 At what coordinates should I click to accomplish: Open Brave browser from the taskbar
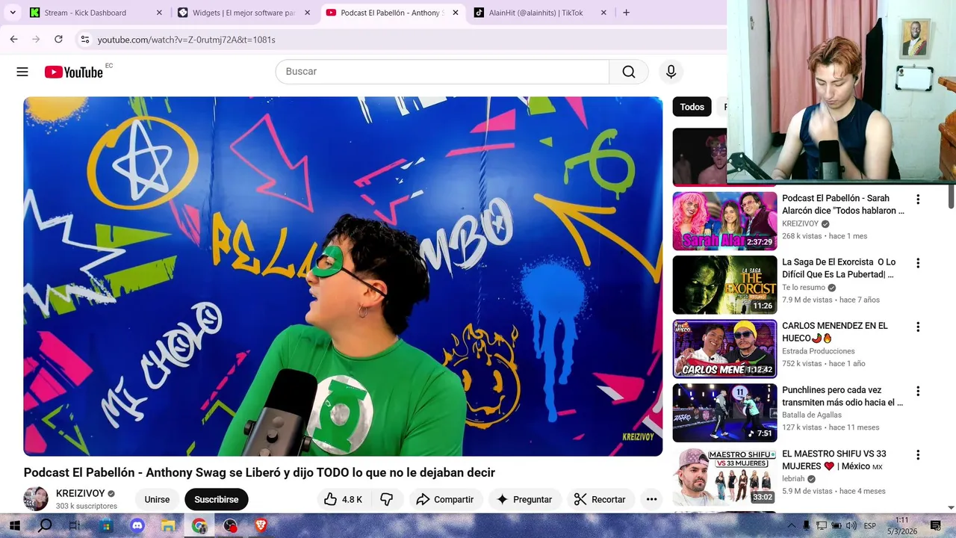coord(261,525)
